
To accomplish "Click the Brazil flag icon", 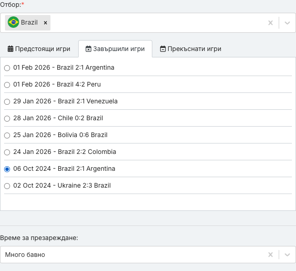I will (13, 22).
